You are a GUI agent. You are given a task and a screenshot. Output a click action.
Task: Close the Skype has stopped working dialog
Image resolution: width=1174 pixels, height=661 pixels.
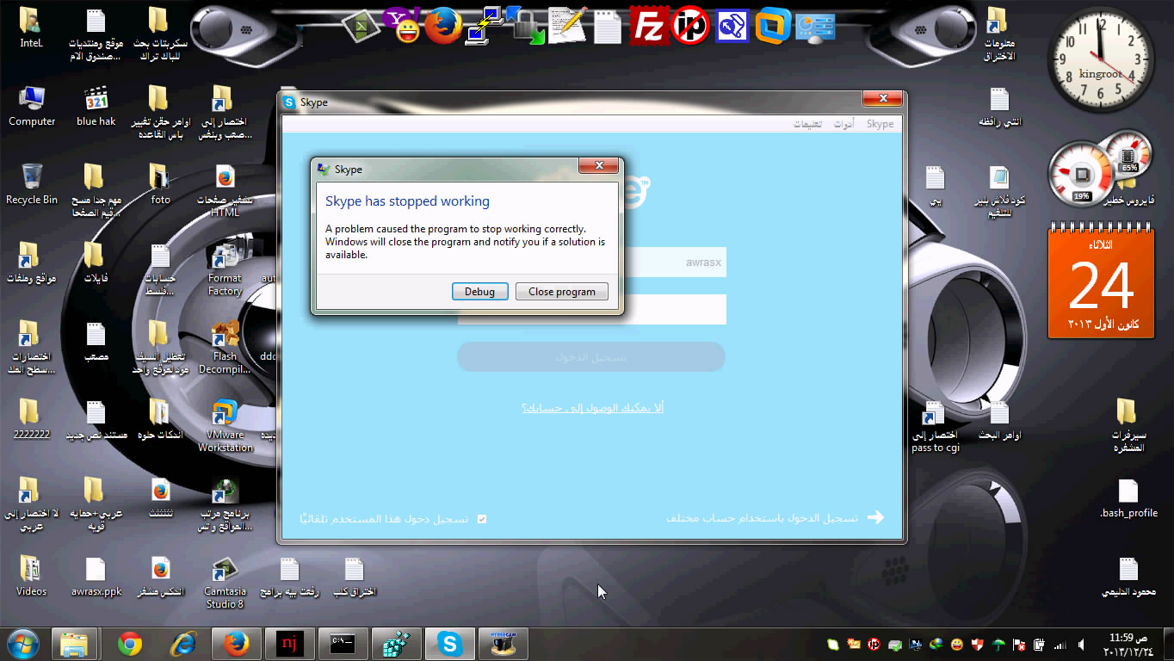tap(598, 165)
